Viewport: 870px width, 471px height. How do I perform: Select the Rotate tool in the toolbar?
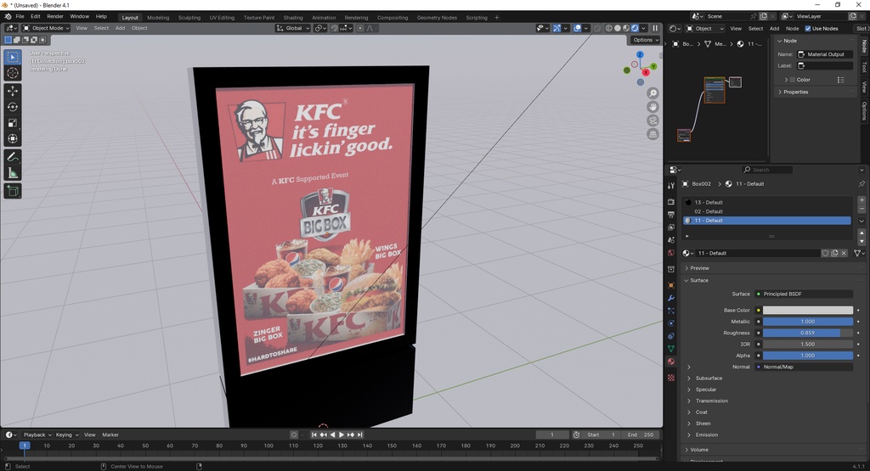click(13, 106)
